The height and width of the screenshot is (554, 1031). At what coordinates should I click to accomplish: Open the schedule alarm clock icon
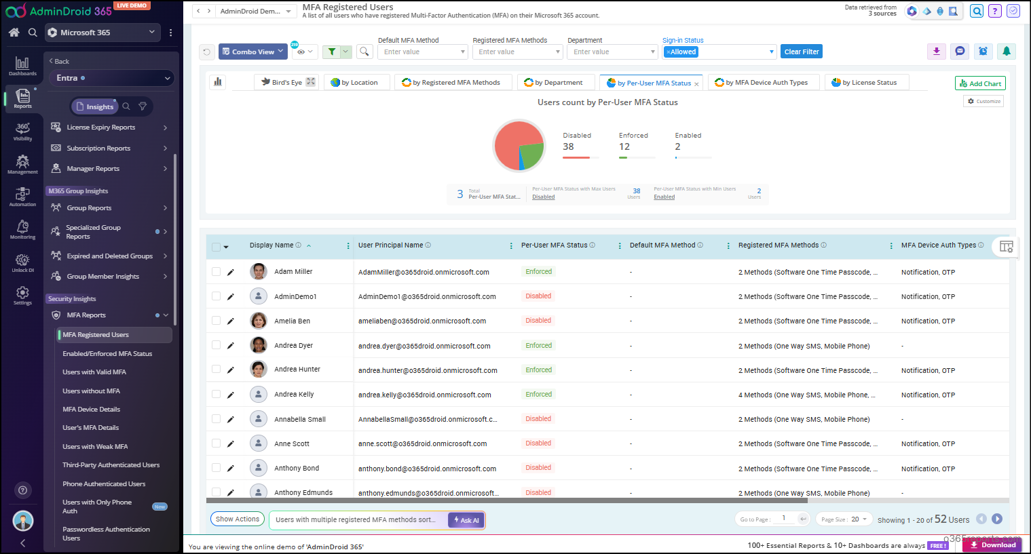tap(983, 52)
